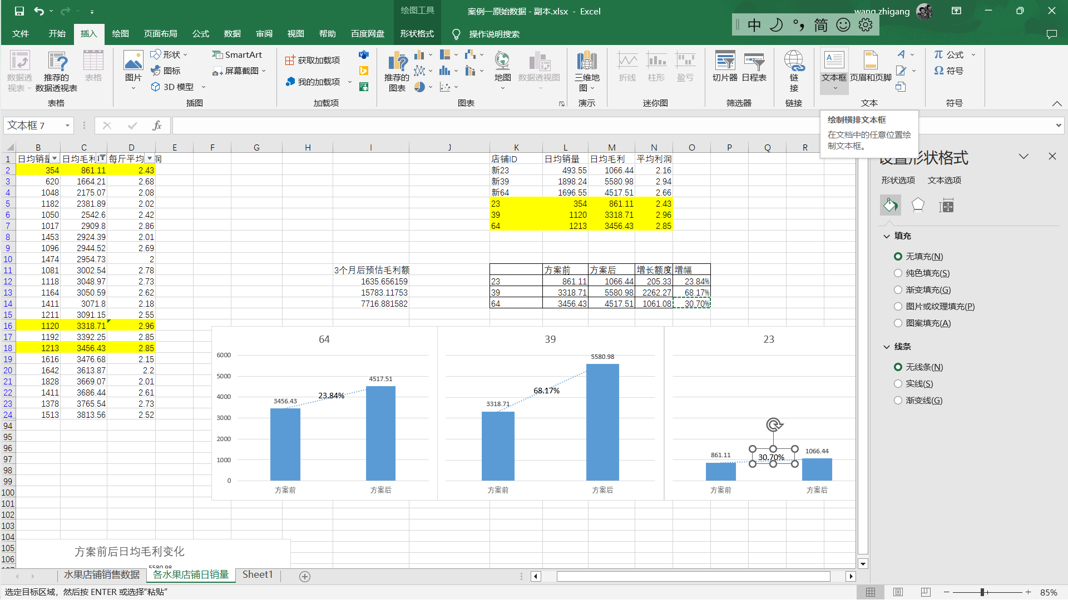1068x600 pixels.
Task: Select Fill & Line icon in format pane
Action: tap(890, 206)
